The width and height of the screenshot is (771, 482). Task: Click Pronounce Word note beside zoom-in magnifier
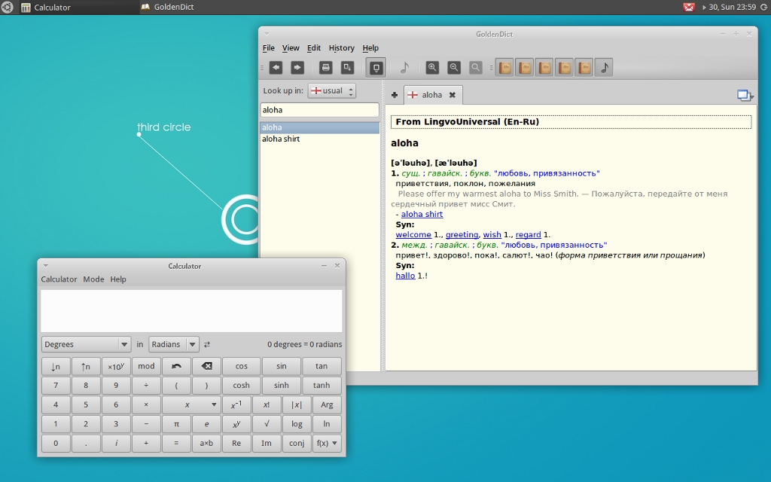[x=404, y=67]
